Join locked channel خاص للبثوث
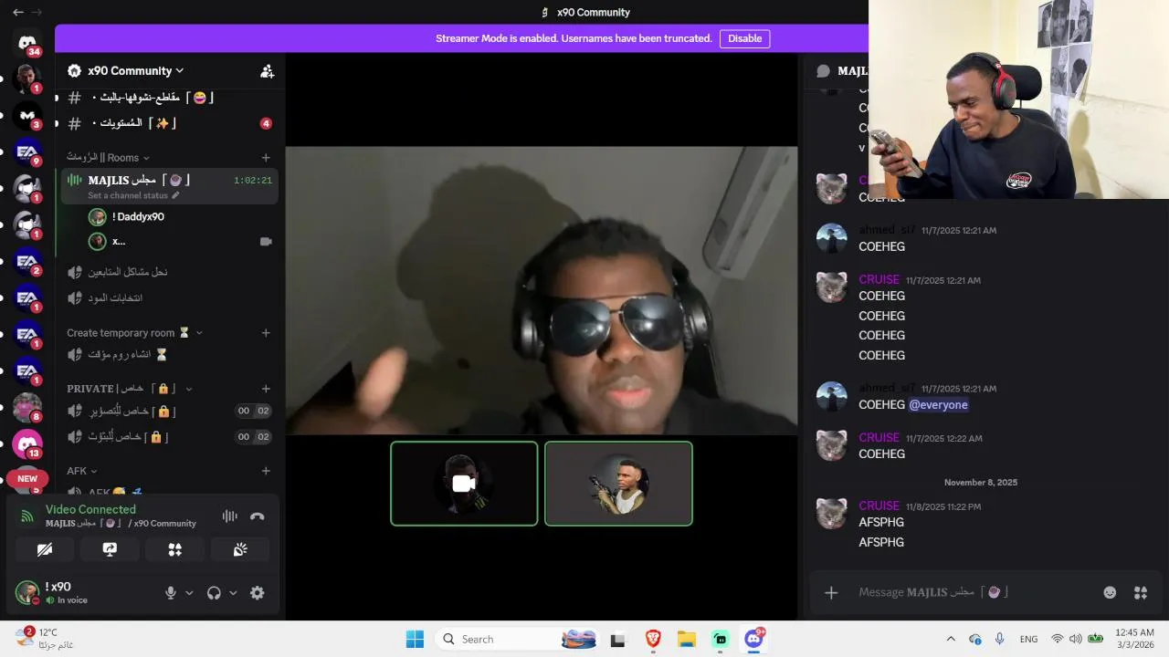The image size is (1169, 657). (170, 437)
